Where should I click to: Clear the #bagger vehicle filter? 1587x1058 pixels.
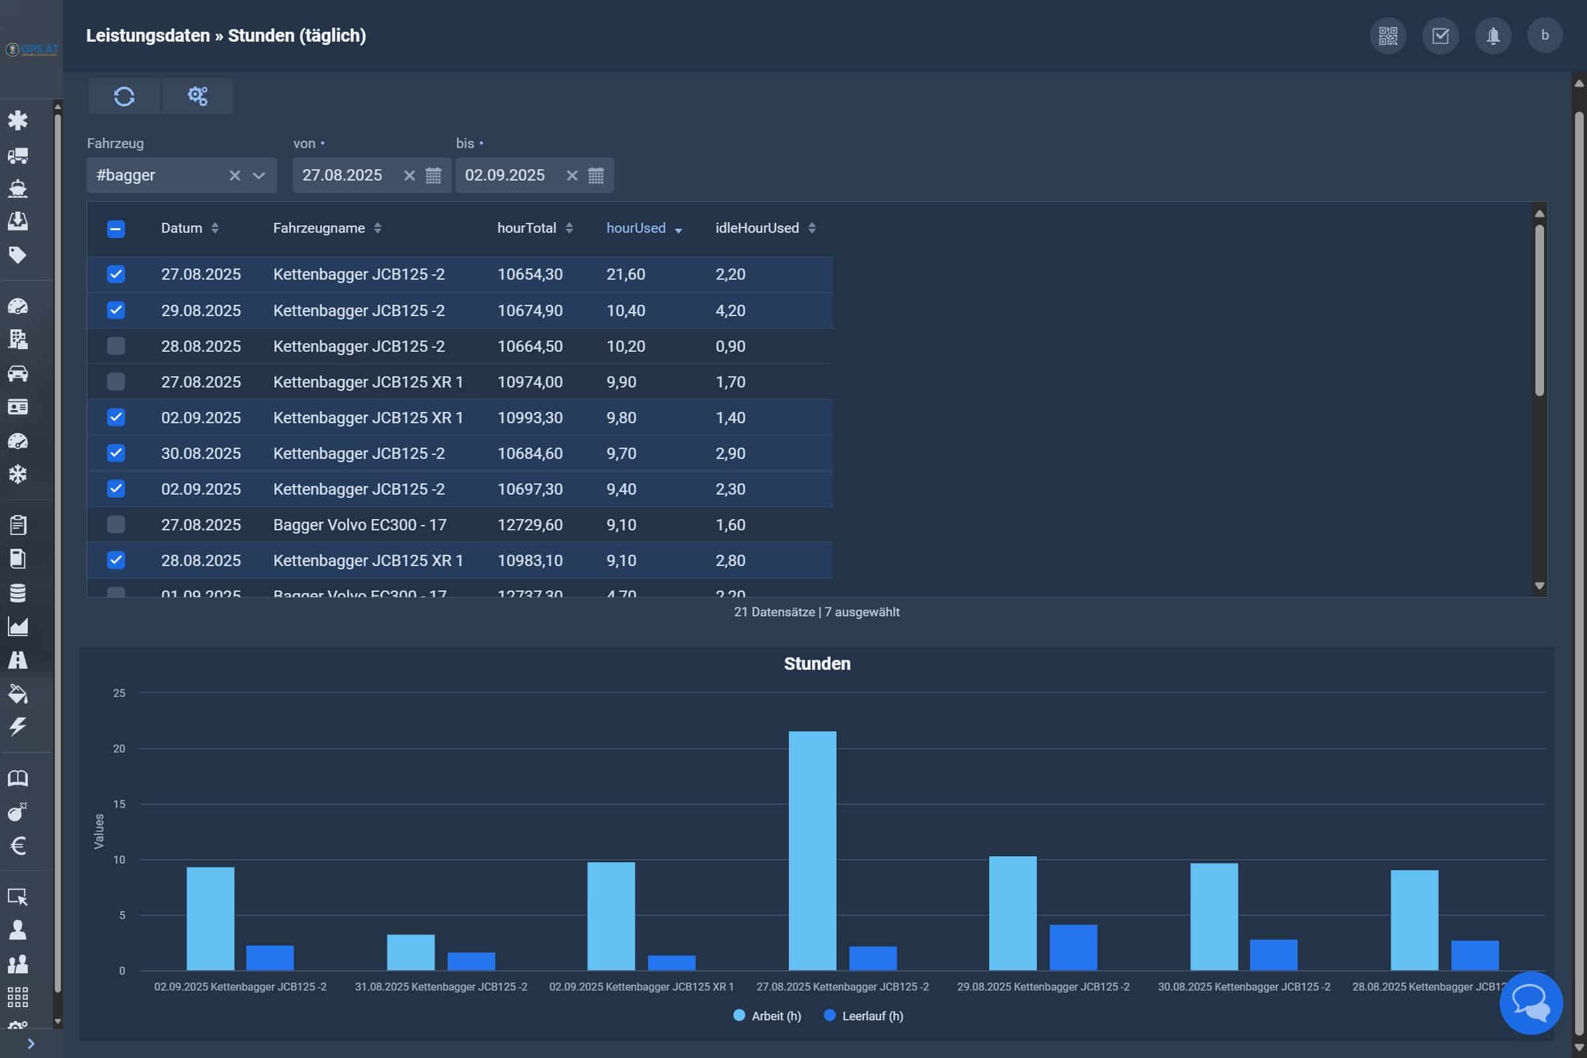point(235,175)
